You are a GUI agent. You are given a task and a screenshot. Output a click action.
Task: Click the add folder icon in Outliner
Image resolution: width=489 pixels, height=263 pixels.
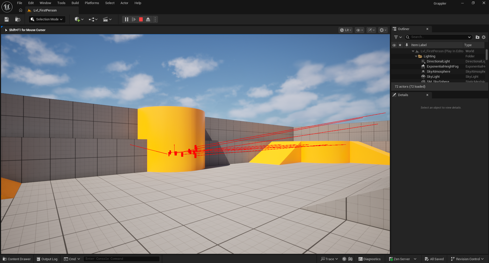click(478, 37)
